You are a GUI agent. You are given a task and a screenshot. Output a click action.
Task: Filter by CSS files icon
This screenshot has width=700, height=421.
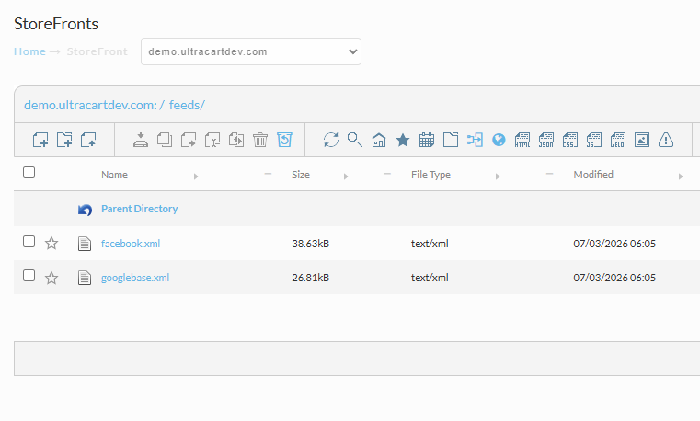tap(570, 140)
